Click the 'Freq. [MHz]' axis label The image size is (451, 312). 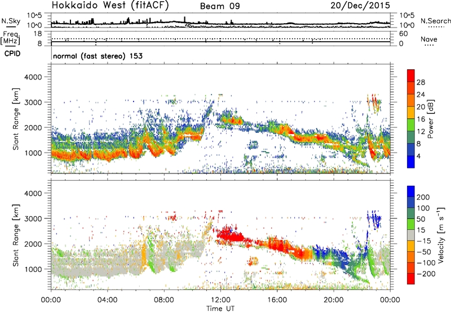(10, 38)
